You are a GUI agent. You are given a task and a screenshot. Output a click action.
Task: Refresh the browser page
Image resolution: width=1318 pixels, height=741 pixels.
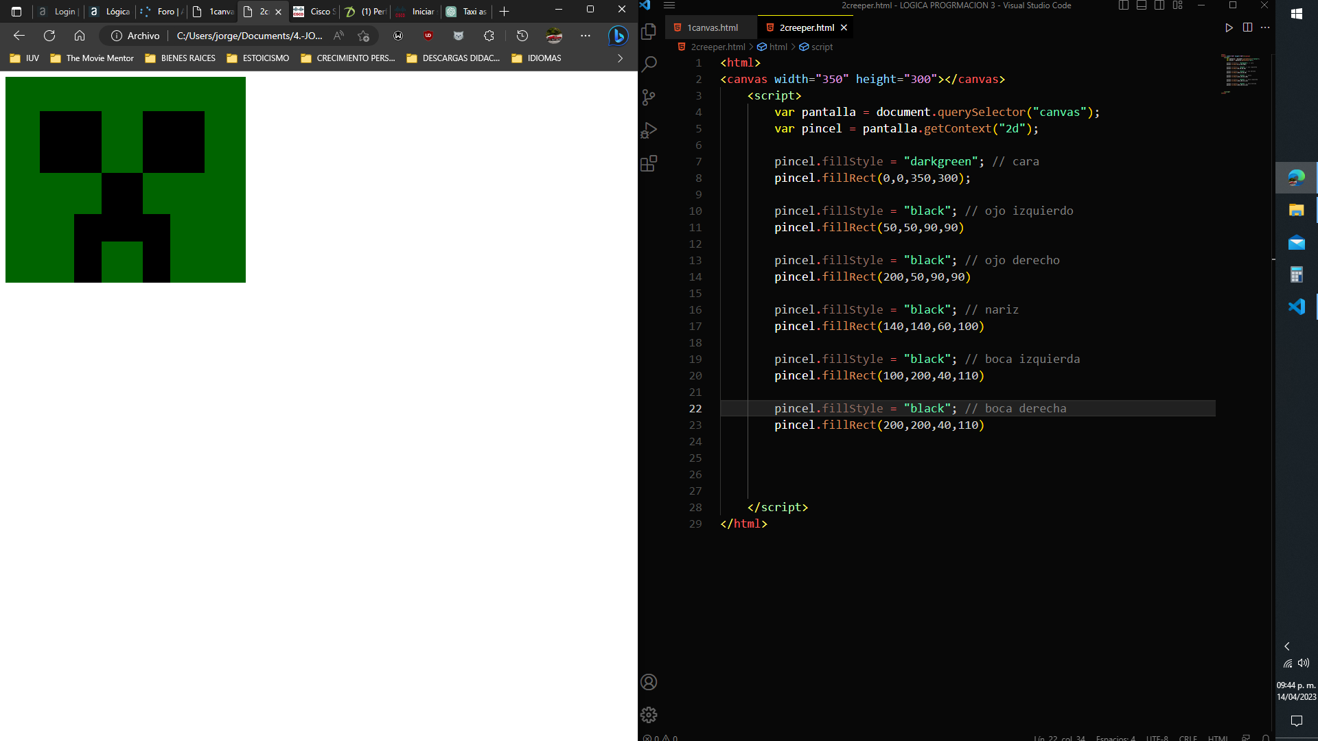pyautogui.click(x=49, y=36)
